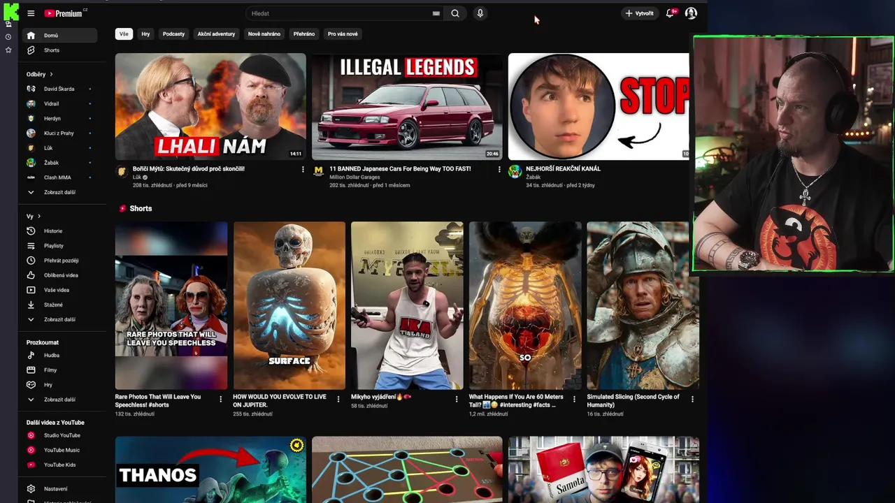This screenshot has height=503, width=895.
Task: Open the THANOS video thumbnail
Action: (x=210, y=469)
